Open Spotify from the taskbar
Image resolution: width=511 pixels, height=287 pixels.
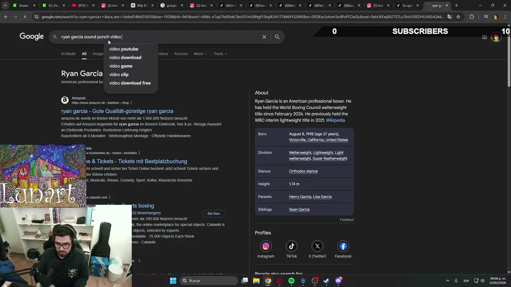click(291, 281)
